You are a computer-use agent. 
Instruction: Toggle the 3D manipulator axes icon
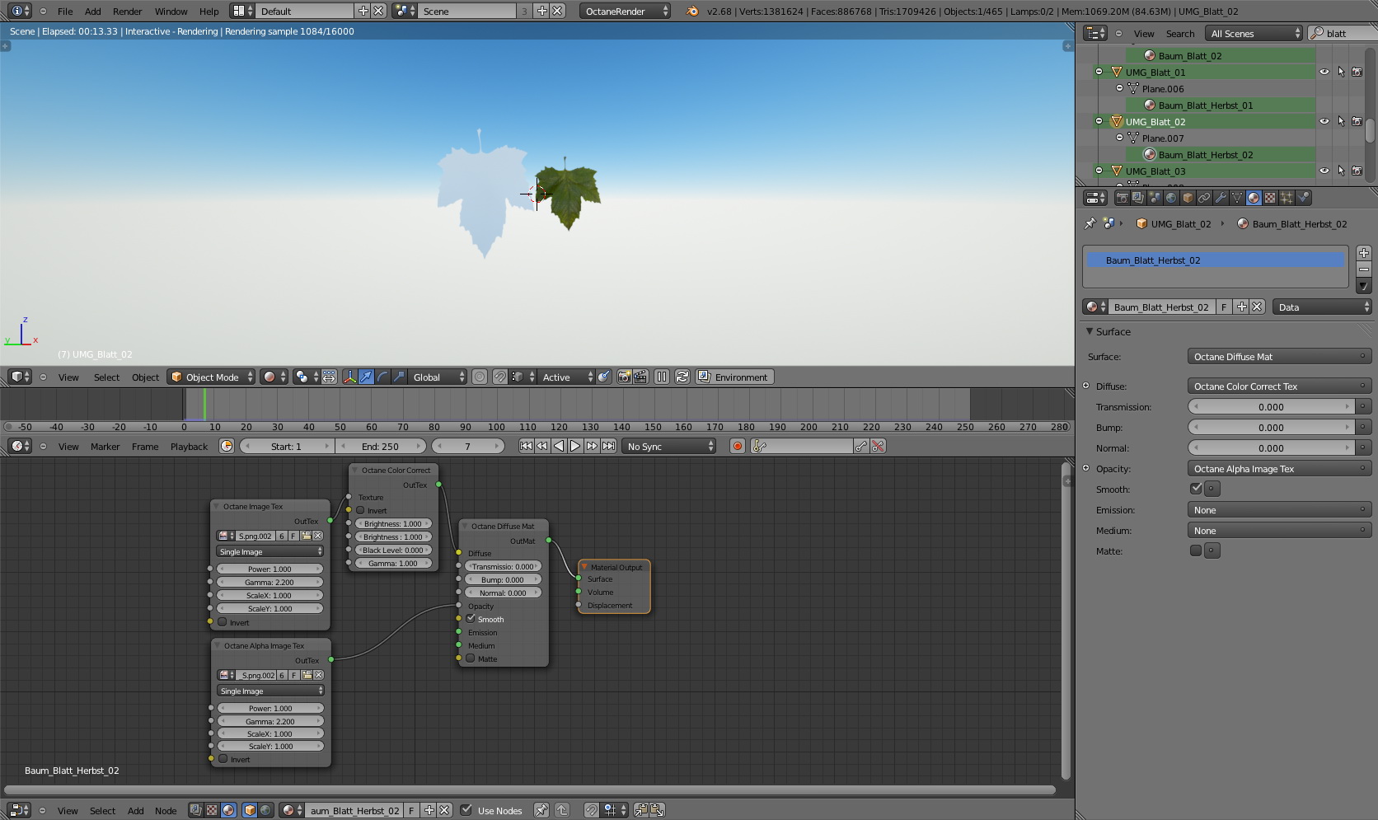(349, 377)
